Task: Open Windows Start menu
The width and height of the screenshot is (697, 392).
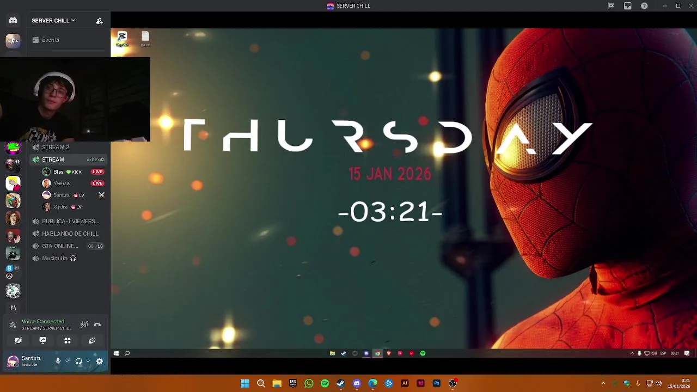Action: coord(245,384)
